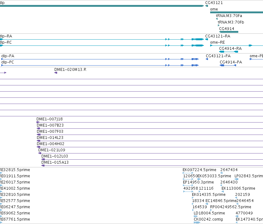
Task: Click the RE26017.5prime label
Action: click(15, 182)
